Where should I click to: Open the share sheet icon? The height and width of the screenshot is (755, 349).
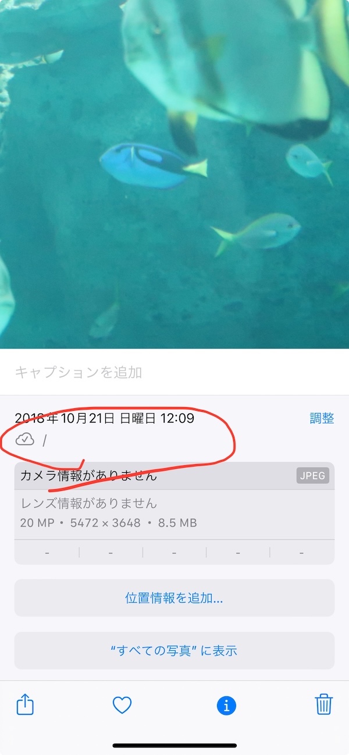pyautogui.click(x=25, y=705)
